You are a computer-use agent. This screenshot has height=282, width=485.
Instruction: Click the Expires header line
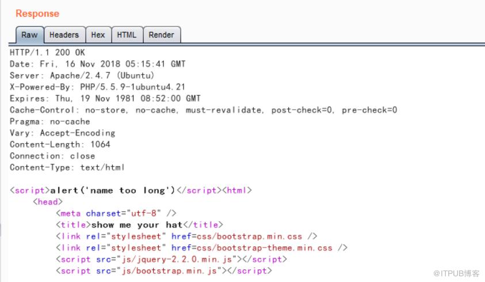(x=105, y=98)
